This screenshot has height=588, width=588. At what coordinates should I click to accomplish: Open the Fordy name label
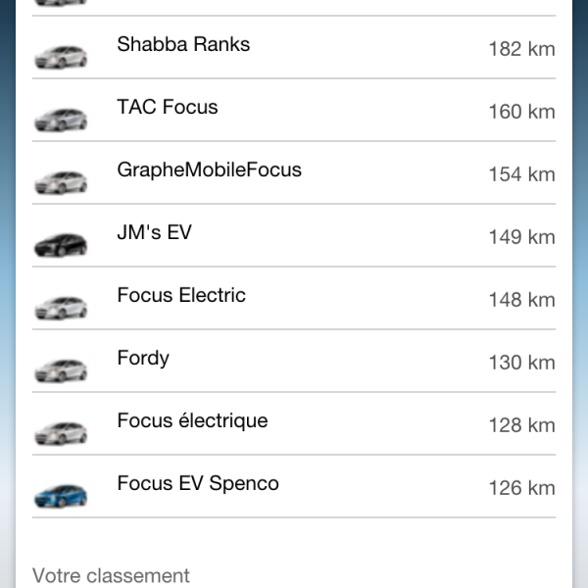click(x=143, y=358)
